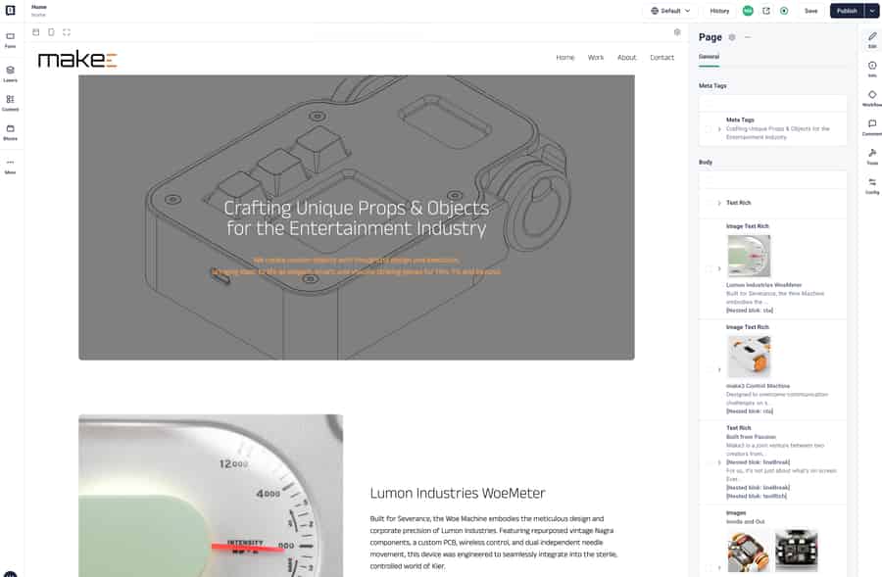Open the Tools panel
Screen dimensions: 882x577
click(871, 156)
